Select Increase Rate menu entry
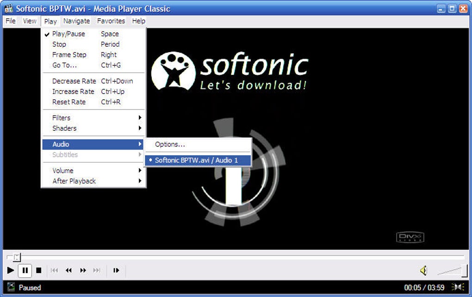 (x=93, y=91)
